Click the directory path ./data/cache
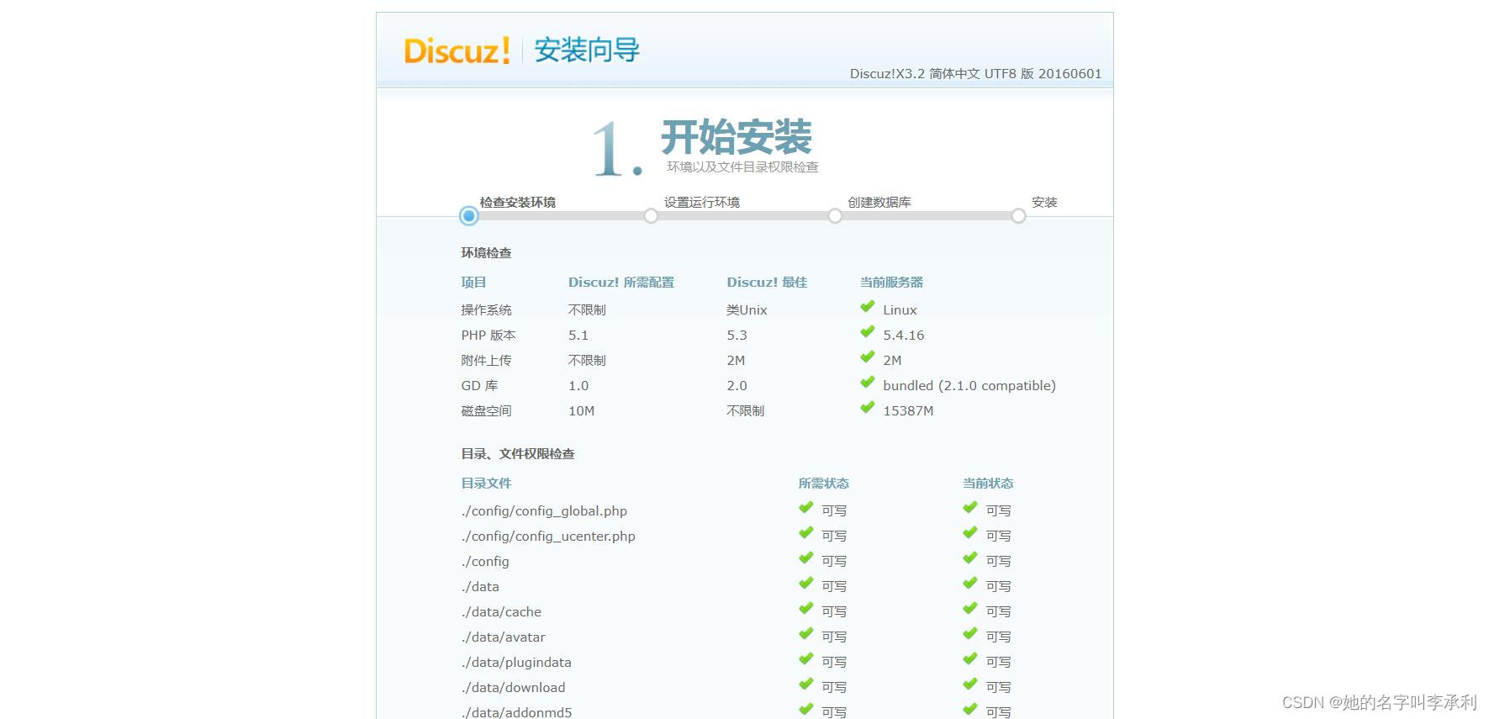Viewport: 1489px width, 719px height. [x=501, y=611]
